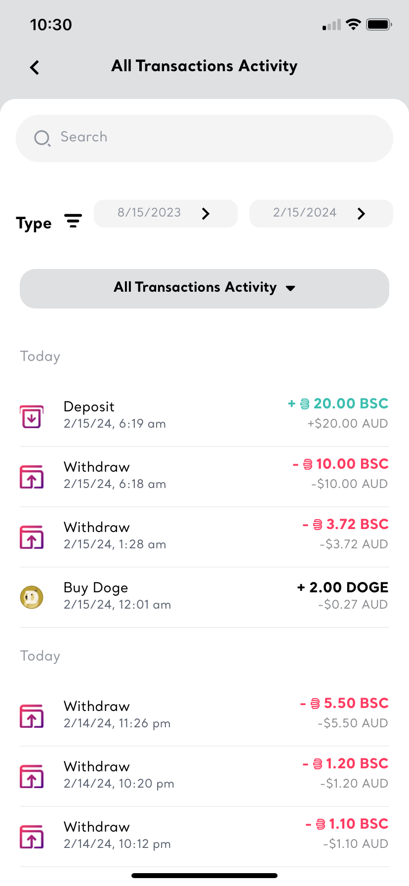
Task: Open the Type filter icon
Action: pos(73,221)
